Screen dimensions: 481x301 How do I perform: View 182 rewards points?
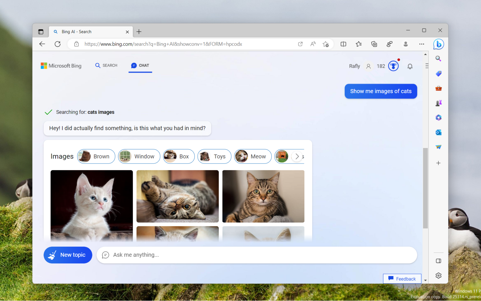[x=381, y=66]
